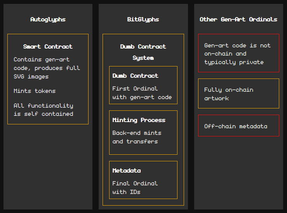Click the 'Off-chain metadata' text
Viewport: 287px width, 213px height.
pyautogui.click(x=236, y=126)
